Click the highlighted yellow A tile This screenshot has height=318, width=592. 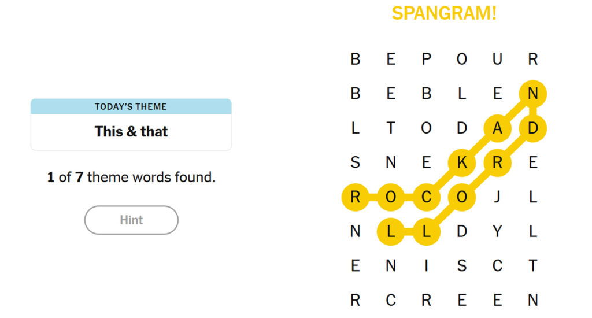pos(497,128)
